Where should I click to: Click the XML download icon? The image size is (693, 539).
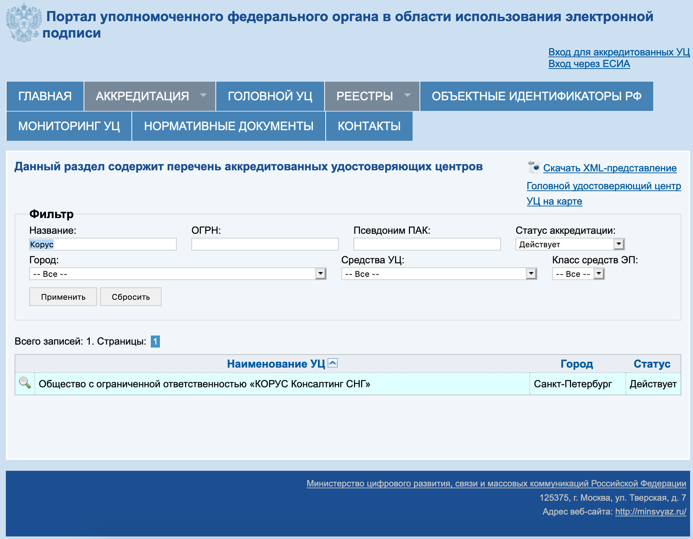click(534, 167)
